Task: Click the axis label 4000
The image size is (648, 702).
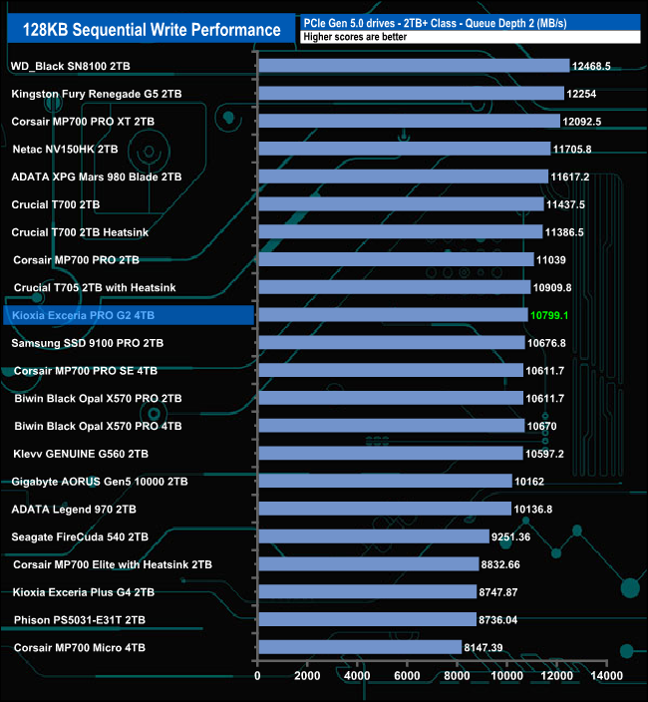Action: [357, 676]
